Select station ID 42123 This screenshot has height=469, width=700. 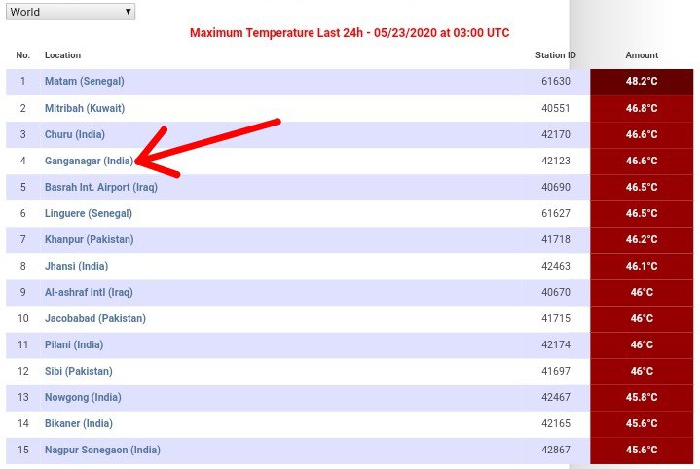pyautogui.click(x=555, y=162)
